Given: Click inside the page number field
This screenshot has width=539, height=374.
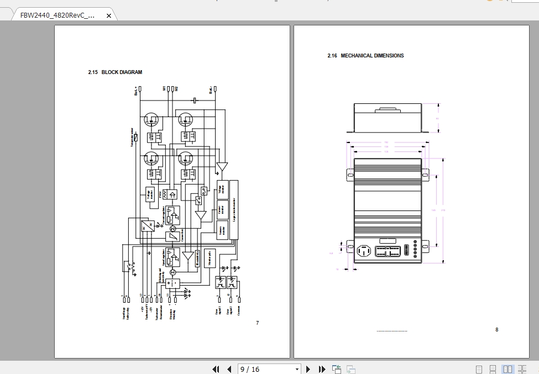Looking at the screenshot, I should tap(260, 368).
